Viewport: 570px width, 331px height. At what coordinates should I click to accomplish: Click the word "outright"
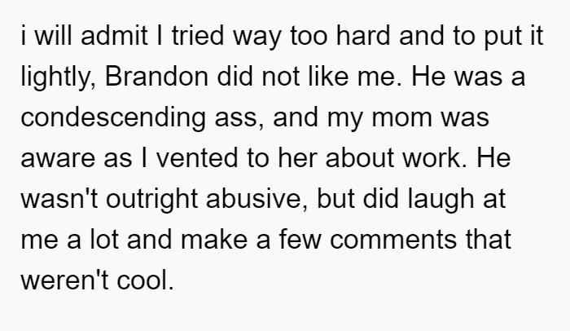click(151, 200)
